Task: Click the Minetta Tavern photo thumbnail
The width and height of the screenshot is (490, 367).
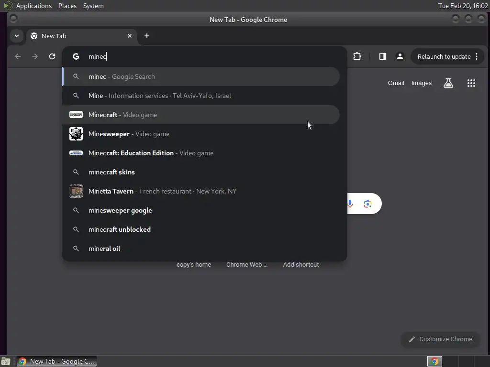Action: click(x=76, y=191)
